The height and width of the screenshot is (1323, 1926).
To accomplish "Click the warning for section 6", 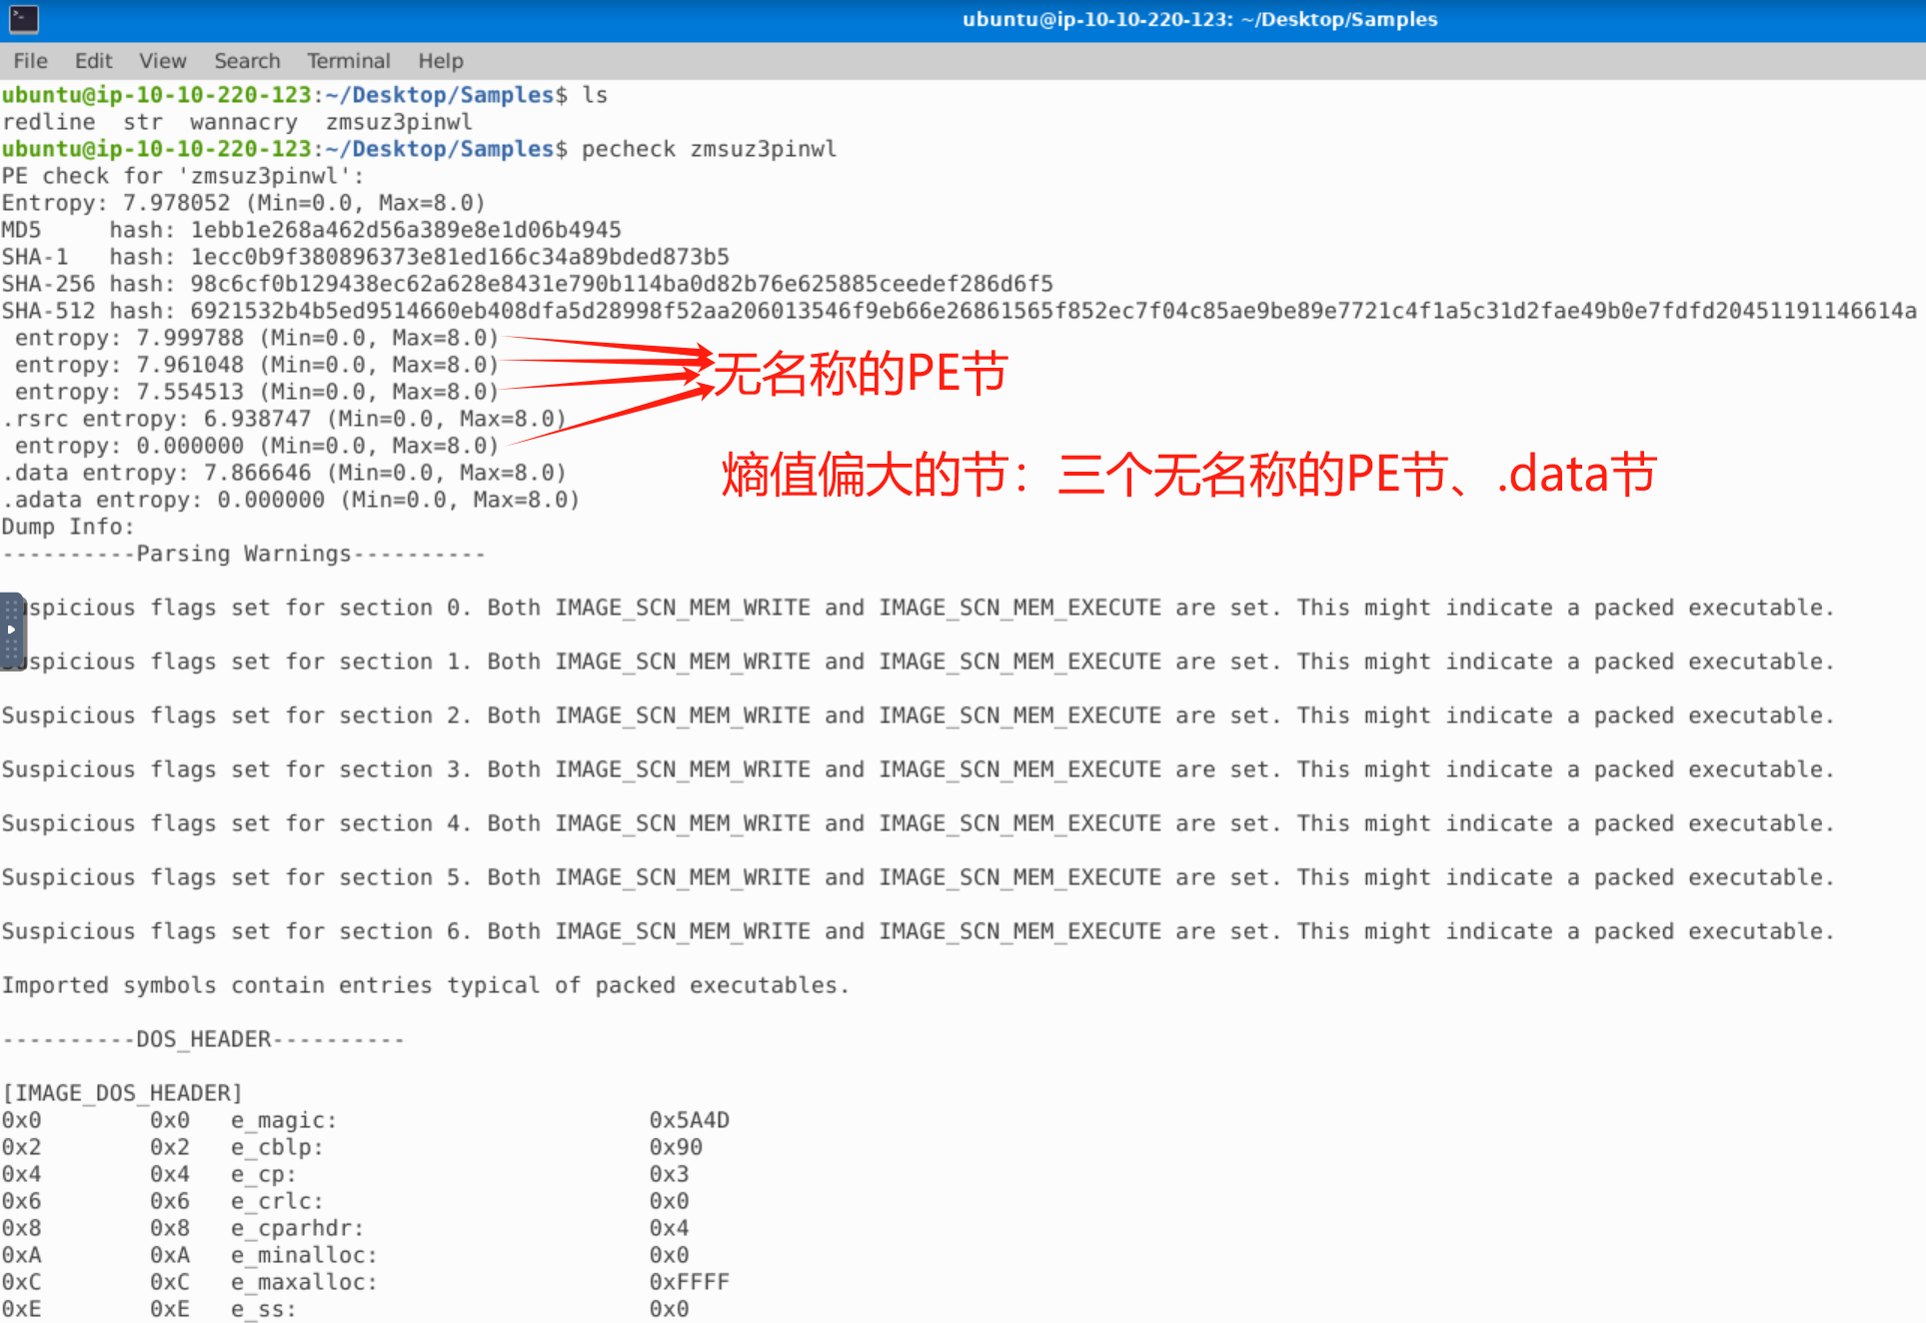I will [x=919, y=931].
